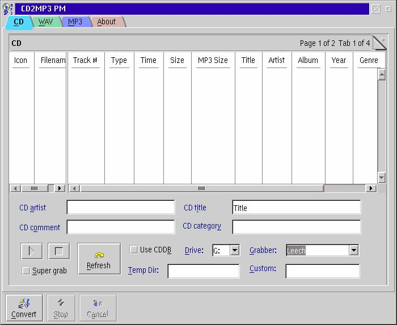Viewport: 397px width, 325px height.
Task: Click the Icon column header
Action: (x=21, y=60)
